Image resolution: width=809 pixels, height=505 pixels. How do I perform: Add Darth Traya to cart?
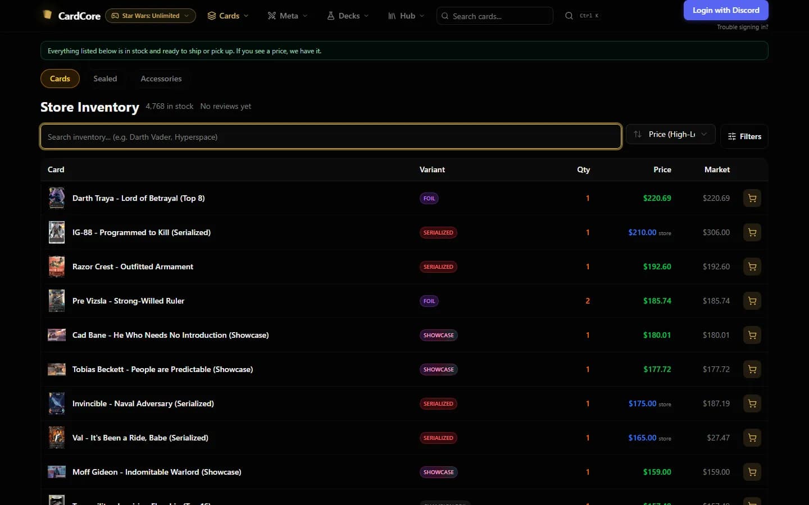pyautogui.click(x=752, y=198)
